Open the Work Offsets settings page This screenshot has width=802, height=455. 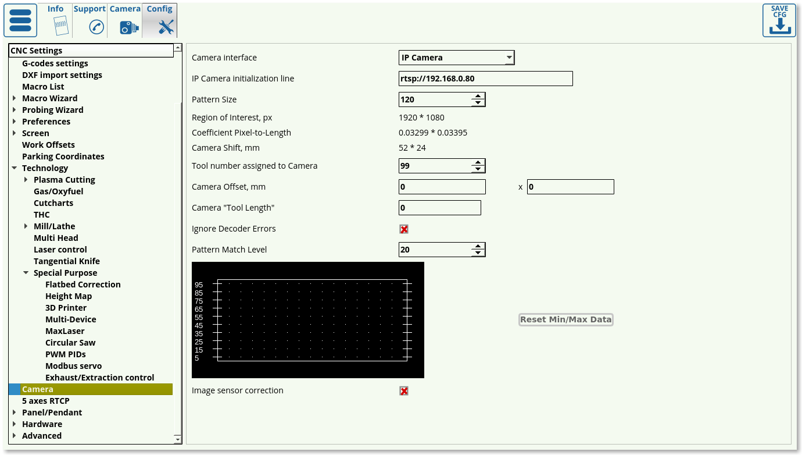[48, 145]
